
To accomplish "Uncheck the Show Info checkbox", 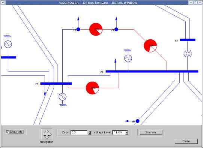I will coord(8,132).
